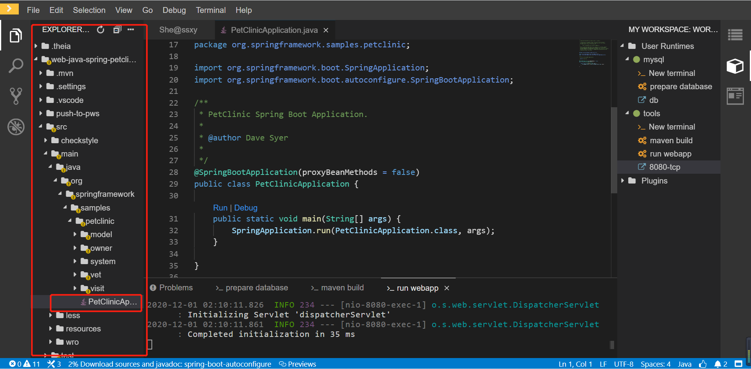Click the LF line ending indicator
This screenshot has height=369, width=751.
pyautogui.click(x=603, y=364)
